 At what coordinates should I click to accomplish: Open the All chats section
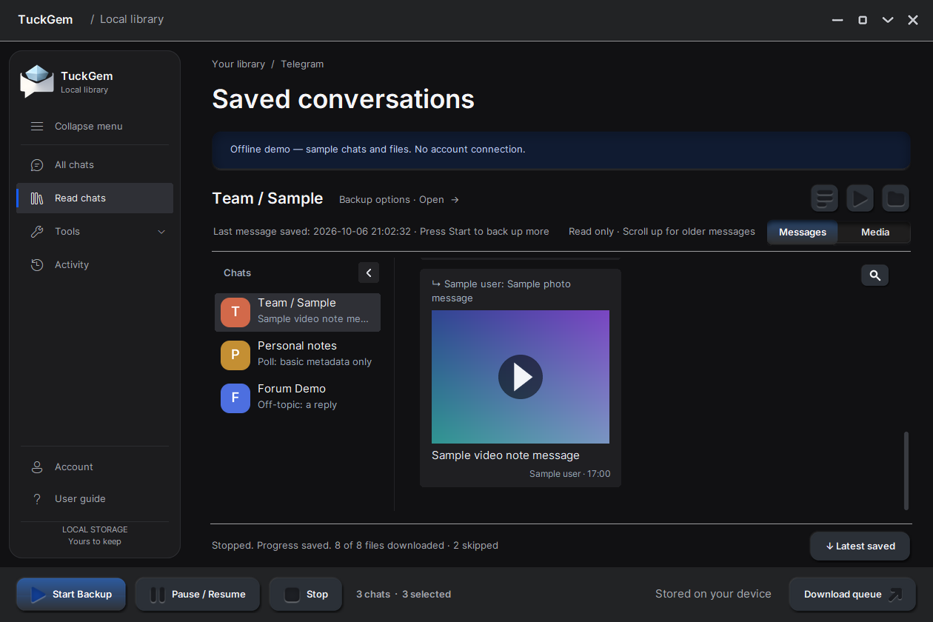point(95,164)
